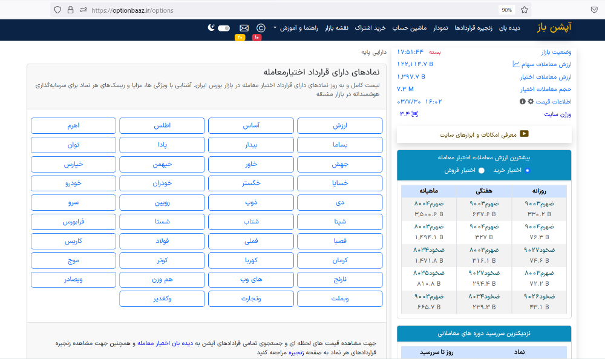
Task: Click the زنجیره link in footer text
Action: click(x=296, y=352)
